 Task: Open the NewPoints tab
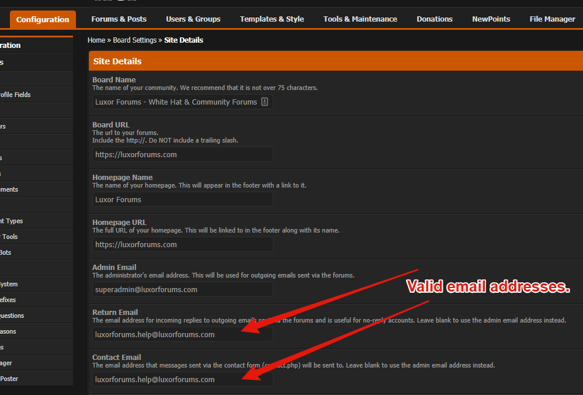pos(491,19)
